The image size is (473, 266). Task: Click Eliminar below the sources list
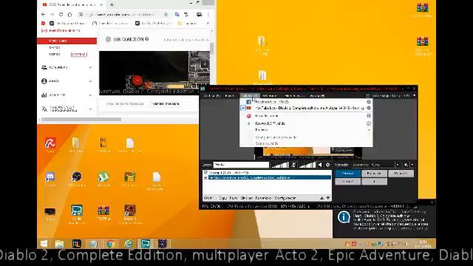click(246, 198)
